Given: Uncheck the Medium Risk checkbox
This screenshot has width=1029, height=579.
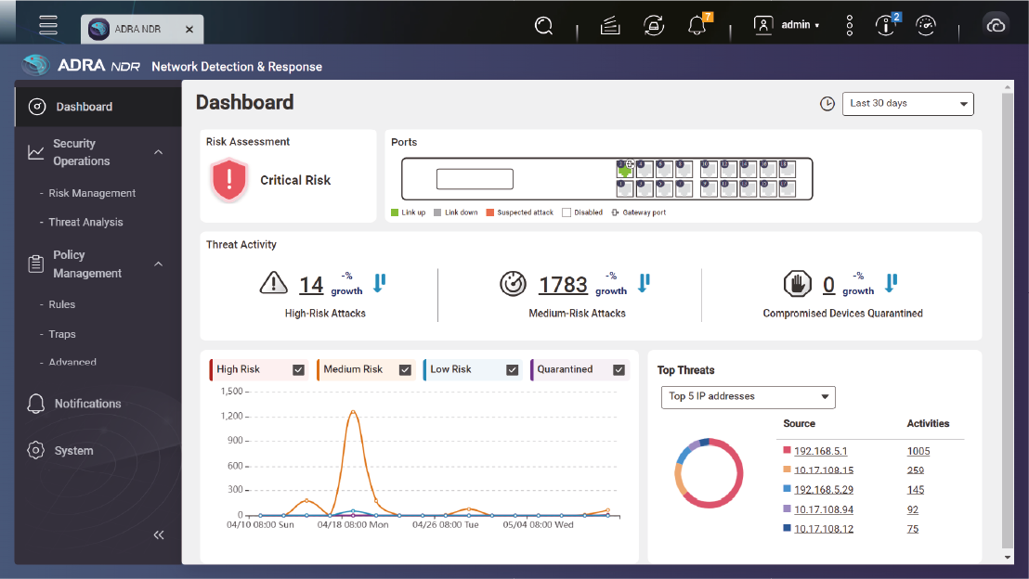Looking at the screenshot, I should pos(405,370).
